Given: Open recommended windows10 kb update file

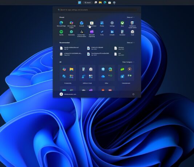Looking at the screenshot, I should click(x=71, y=54).
